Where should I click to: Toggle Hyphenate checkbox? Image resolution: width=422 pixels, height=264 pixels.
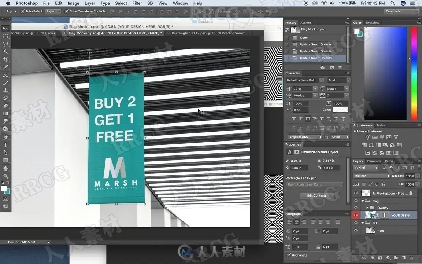pos(289,255)
